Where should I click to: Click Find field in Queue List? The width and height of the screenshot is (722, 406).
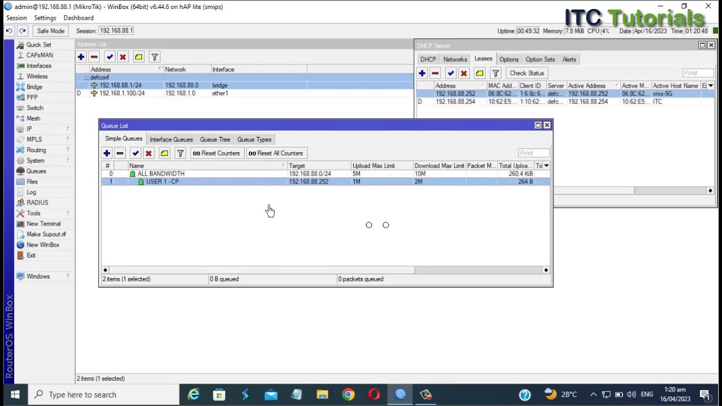point(534,153)
